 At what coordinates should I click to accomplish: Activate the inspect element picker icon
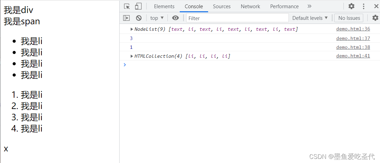coord(127,6)
